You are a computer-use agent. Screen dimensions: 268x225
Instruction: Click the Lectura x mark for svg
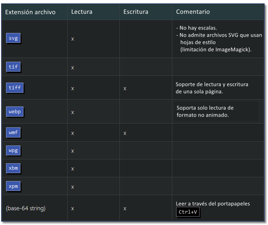(x=73, y=39)
